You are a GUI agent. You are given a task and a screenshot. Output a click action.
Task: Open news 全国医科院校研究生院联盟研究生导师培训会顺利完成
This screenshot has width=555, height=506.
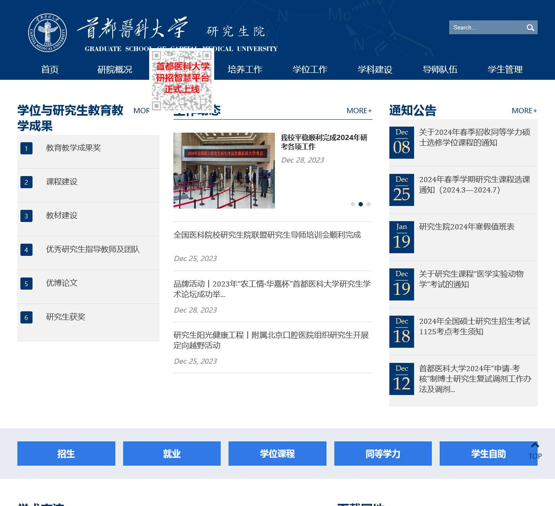click(x=267, y=235)
